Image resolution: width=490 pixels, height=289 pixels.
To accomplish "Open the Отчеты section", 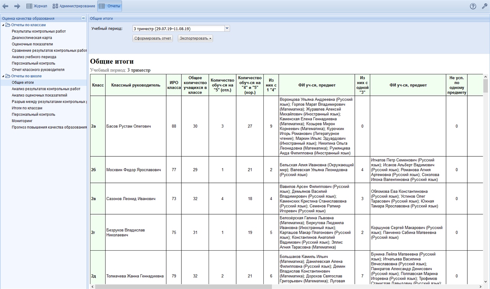I will tap(109, 6).
